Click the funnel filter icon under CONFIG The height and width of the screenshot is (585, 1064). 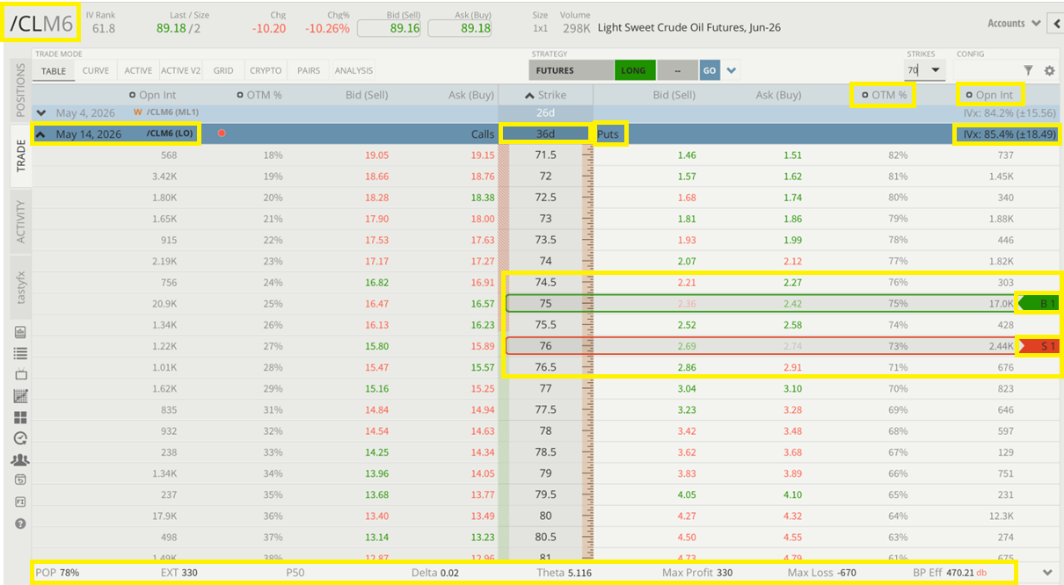(x=1029, y=70)
